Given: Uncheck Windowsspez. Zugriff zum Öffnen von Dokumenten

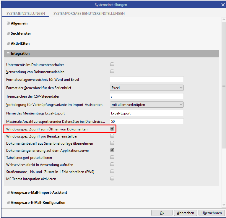Looking at the screenshot, I should 112,129.
